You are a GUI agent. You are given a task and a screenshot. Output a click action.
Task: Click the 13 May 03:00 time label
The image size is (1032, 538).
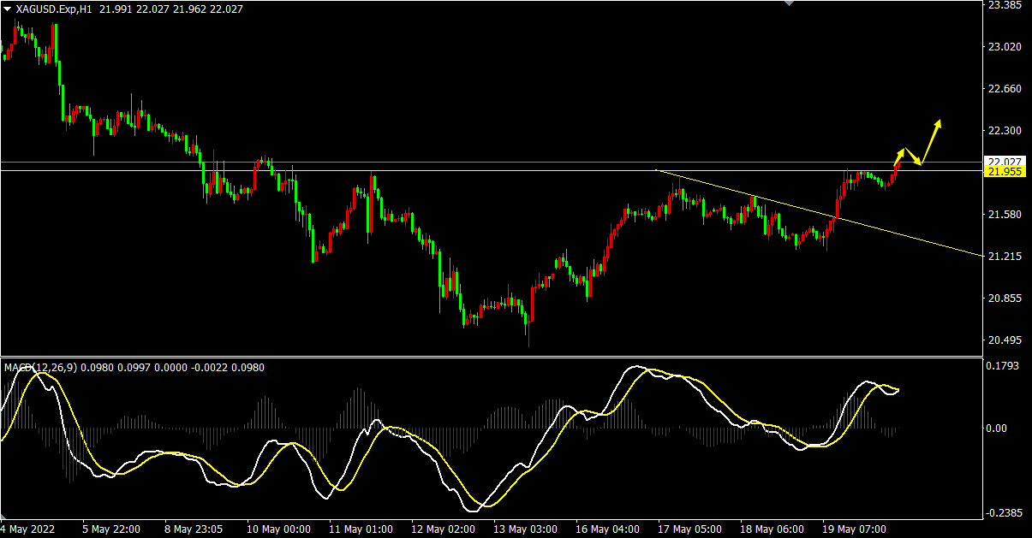pyautogui.click(x=526, y=529)
